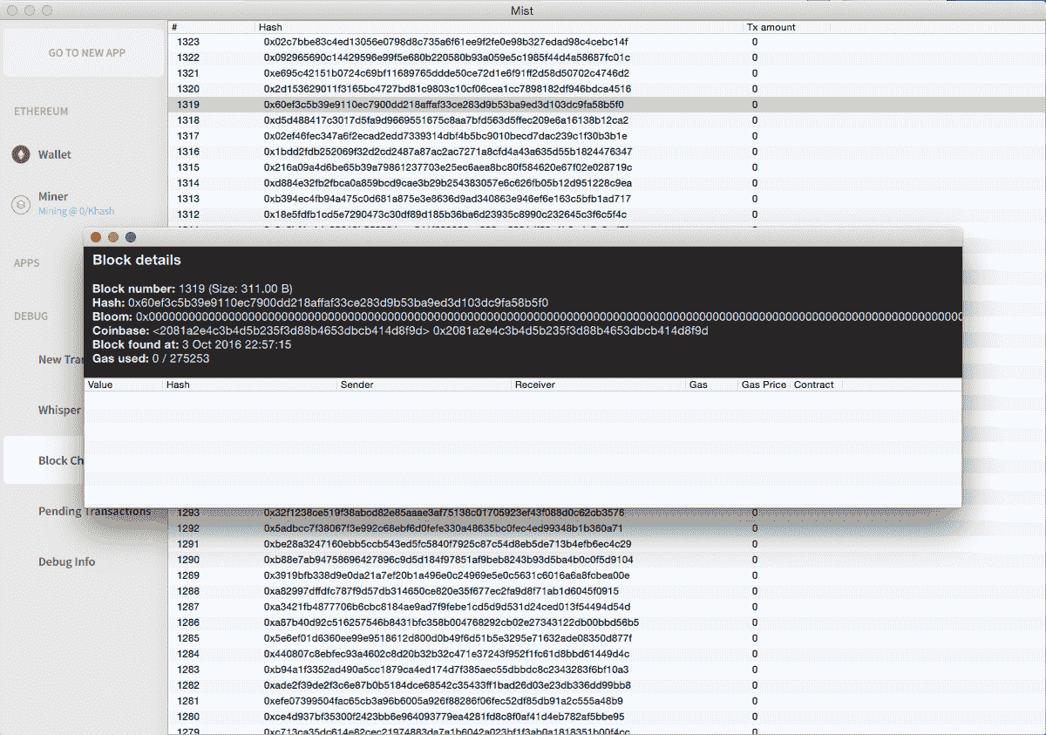Viewport: 1046px width, 735px height.
Task: Select block row 1285
Action: click(607, 638)
